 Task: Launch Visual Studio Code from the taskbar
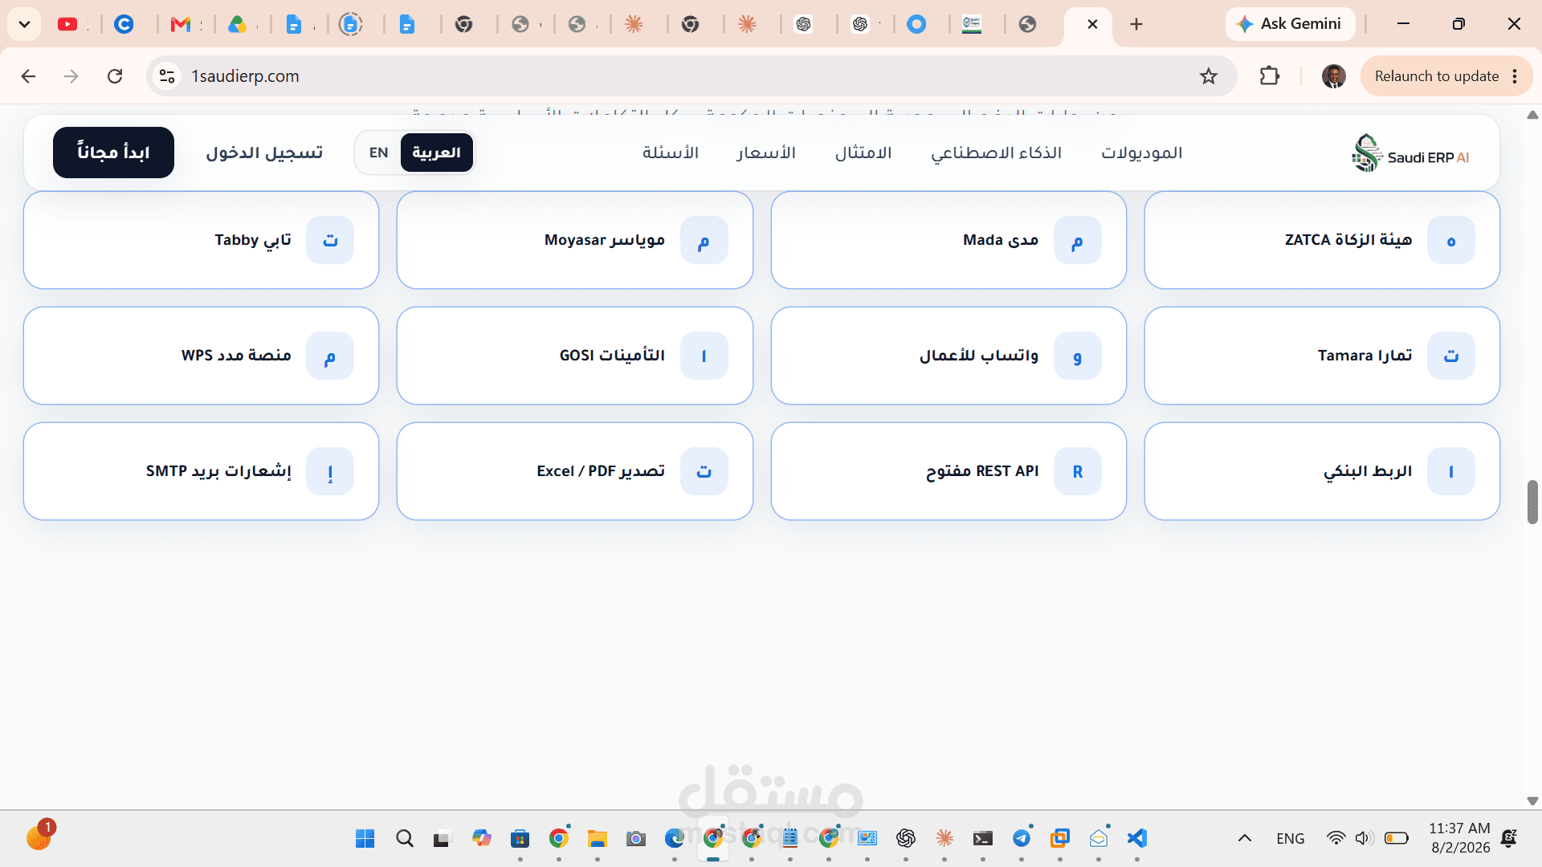[x=1137, y=839]
